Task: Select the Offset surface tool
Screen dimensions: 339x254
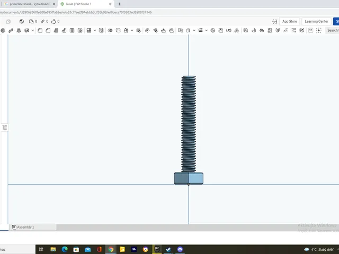Action: 180,31
